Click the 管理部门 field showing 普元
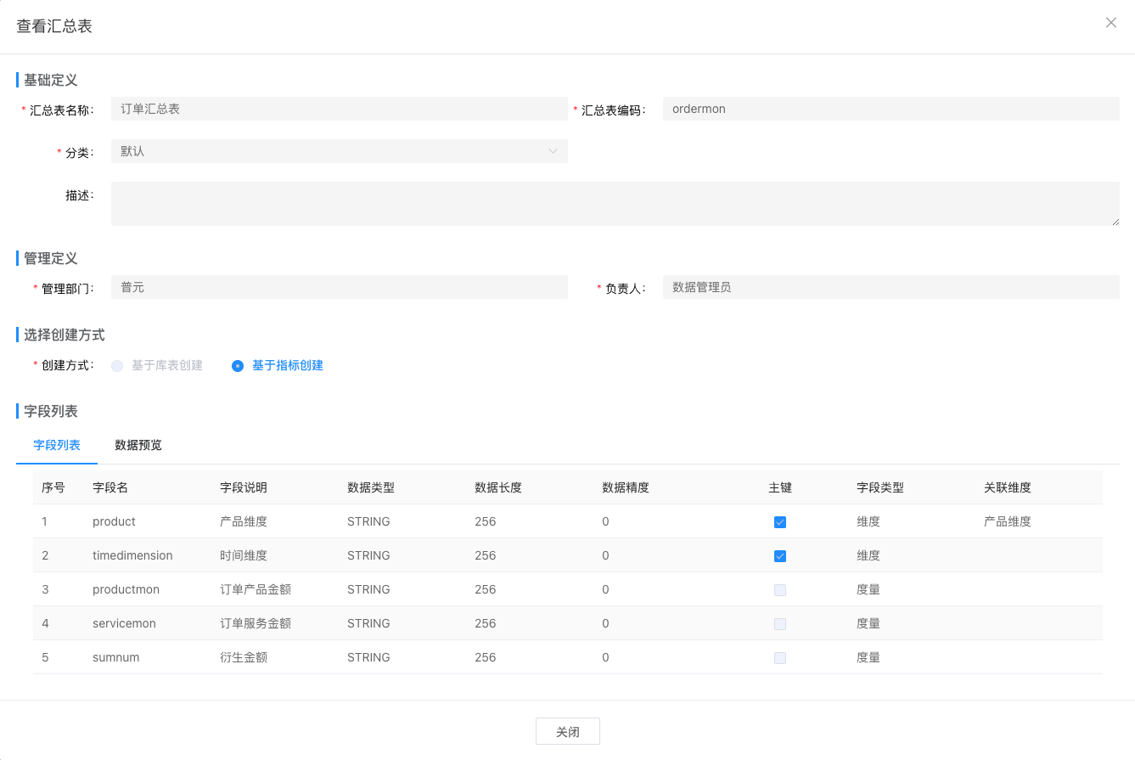Screen dimensions: 1135x760 tap(339, 287)
